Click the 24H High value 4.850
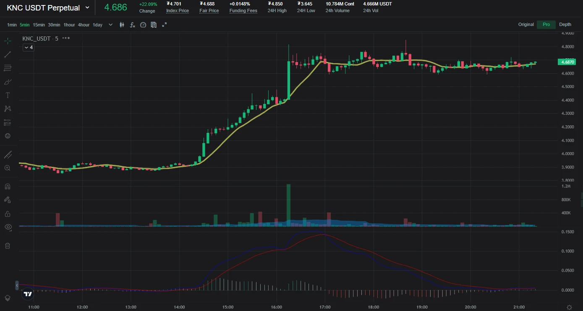Screen dimensions: 583x311 click(275, 4)
